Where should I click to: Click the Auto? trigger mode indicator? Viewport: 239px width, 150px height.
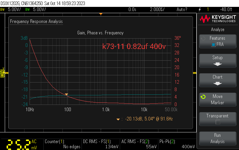point(182,10)
